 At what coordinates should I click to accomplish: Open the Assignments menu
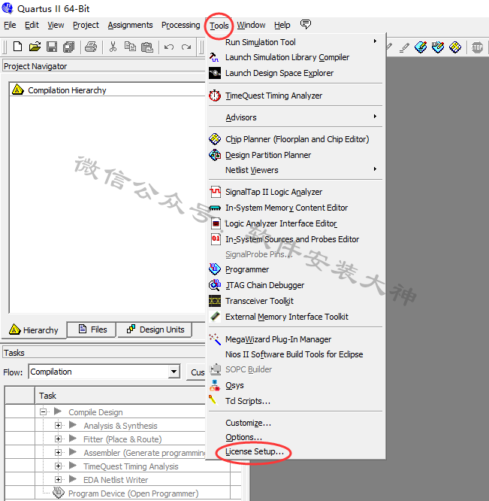(x=130, y=25)
